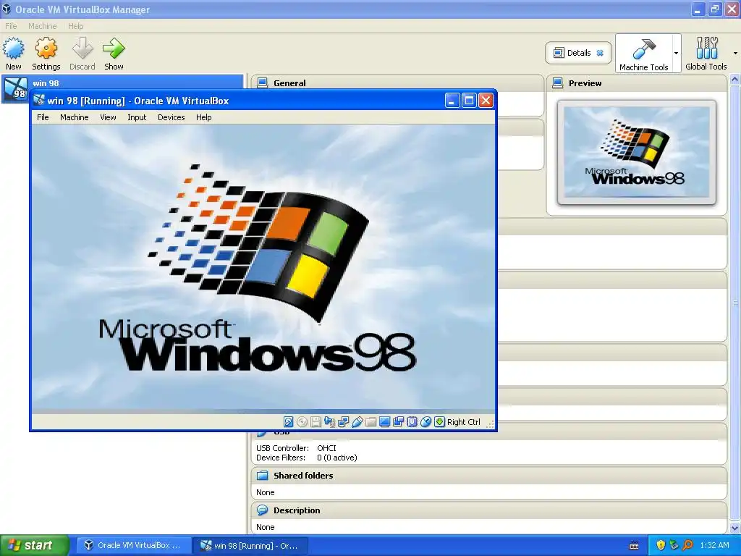The width and height of the screenshot is (741, 556).
Task: Open Help menu of win 98 VM window
Action: click(x=203, y=117)
